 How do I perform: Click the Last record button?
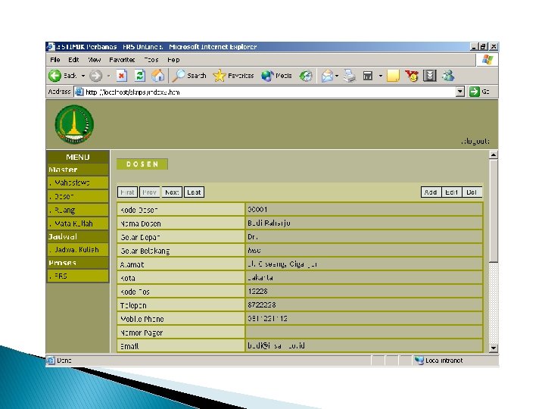coord(194,192)
